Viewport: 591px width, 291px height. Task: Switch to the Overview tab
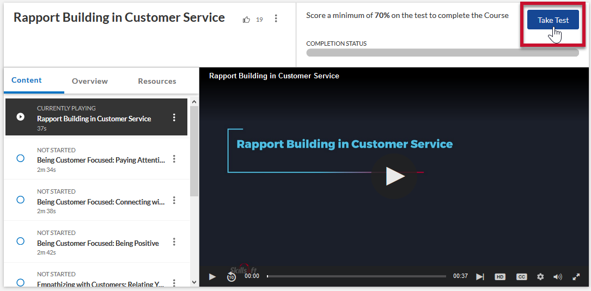pos(90,81)
